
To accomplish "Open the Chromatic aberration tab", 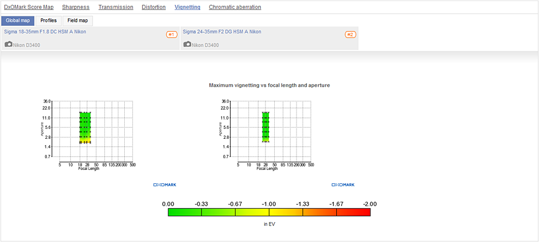I will (235, 7).
